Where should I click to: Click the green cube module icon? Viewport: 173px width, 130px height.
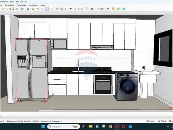coord(22,9)
